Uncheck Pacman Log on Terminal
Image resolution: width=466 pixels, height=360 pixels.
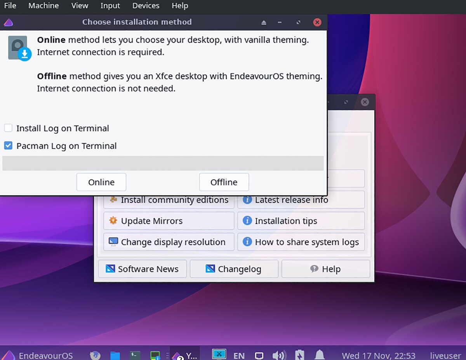(x=8, y=146)
